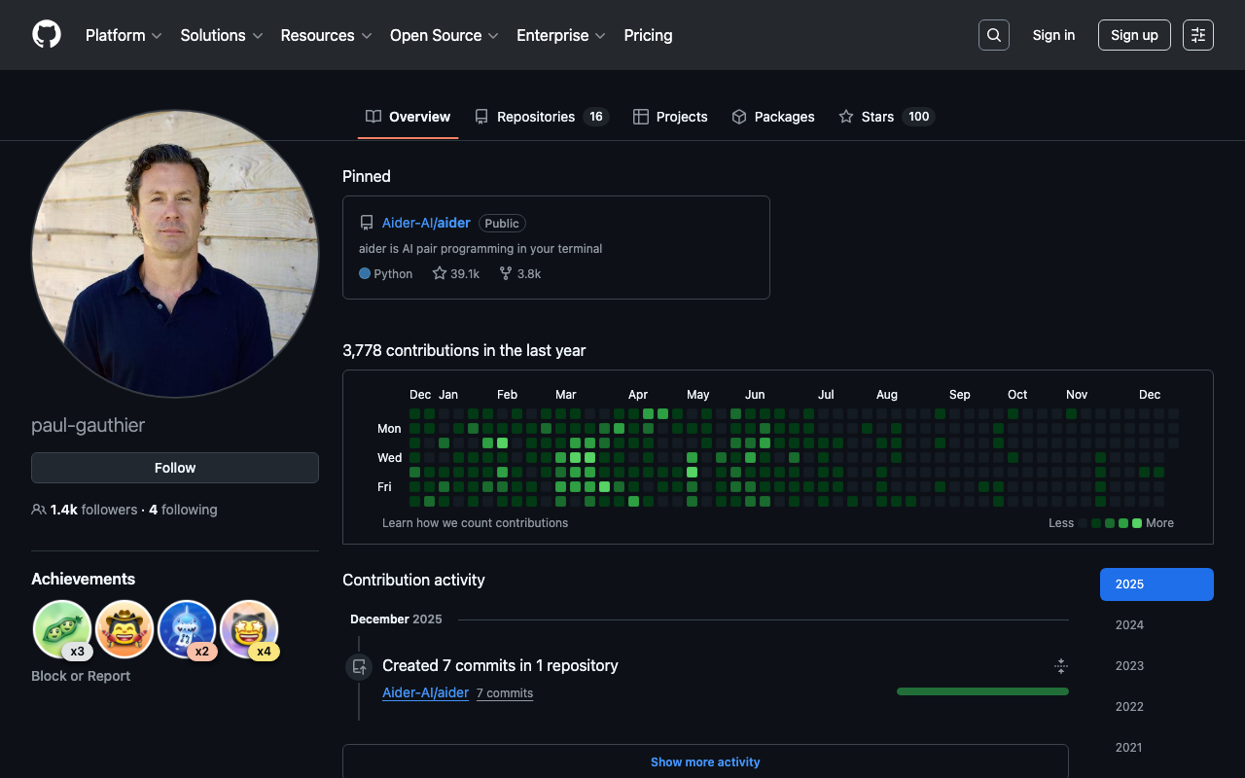1245x778 pixels.
Task: Select the 2024 year filter
Action: (x=1129, y=625)
